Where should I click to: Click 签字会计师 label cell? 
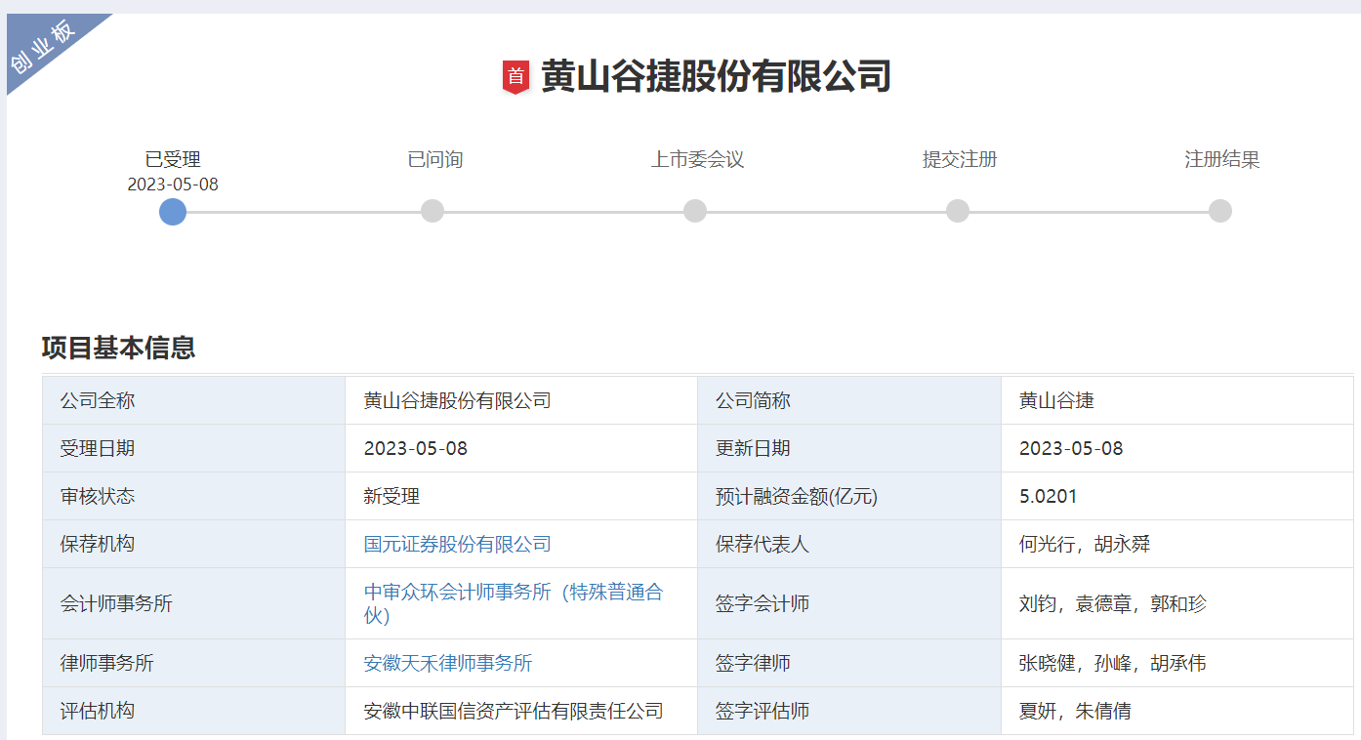849,603
